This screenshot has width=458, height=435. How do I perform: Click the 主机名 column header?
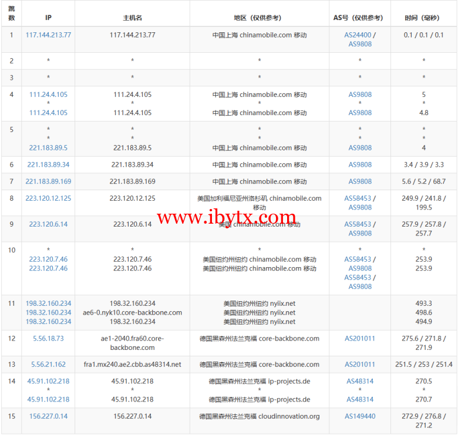[132, 18]
